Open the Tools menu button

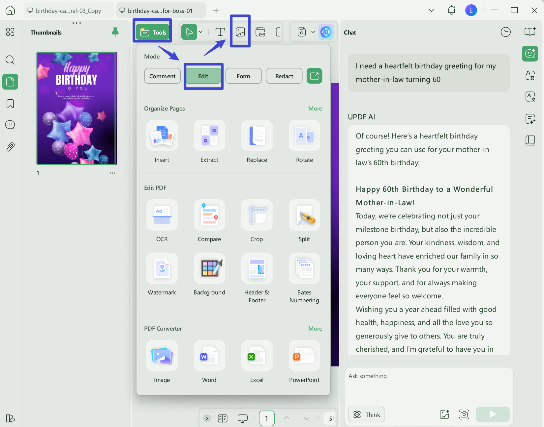pos(153,32)
